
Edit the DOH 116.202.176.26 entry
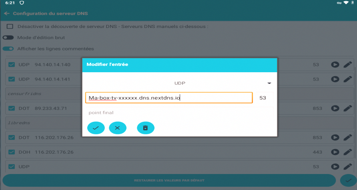[x=347, y=152]
